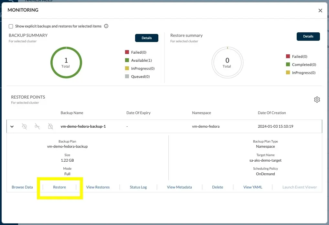The width and height of the screenshot is (329, 225).
Task: Close the Monitoring dialog
Action: click(320, 10)
